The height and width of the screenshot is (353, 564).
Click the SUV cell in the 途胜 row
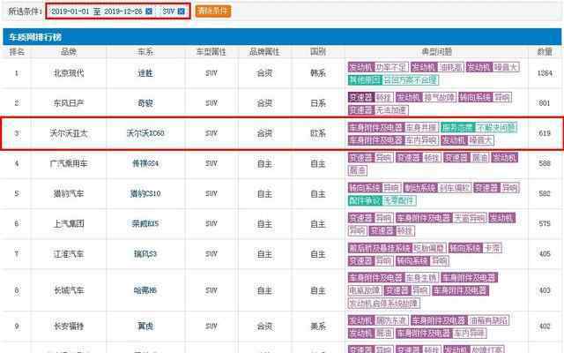pyautogui.click(x=211, y=73)
